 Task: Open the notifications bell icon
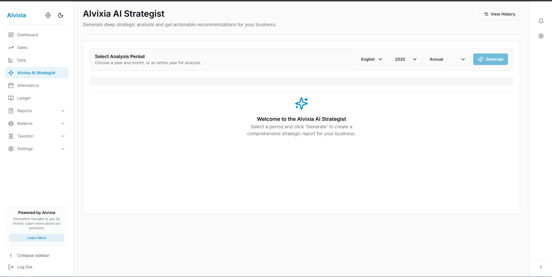[x=541, y=21]
